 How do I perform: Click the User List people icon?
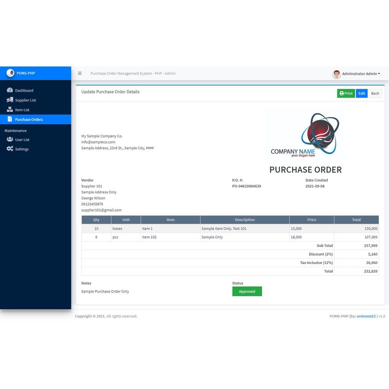[10, 139]
